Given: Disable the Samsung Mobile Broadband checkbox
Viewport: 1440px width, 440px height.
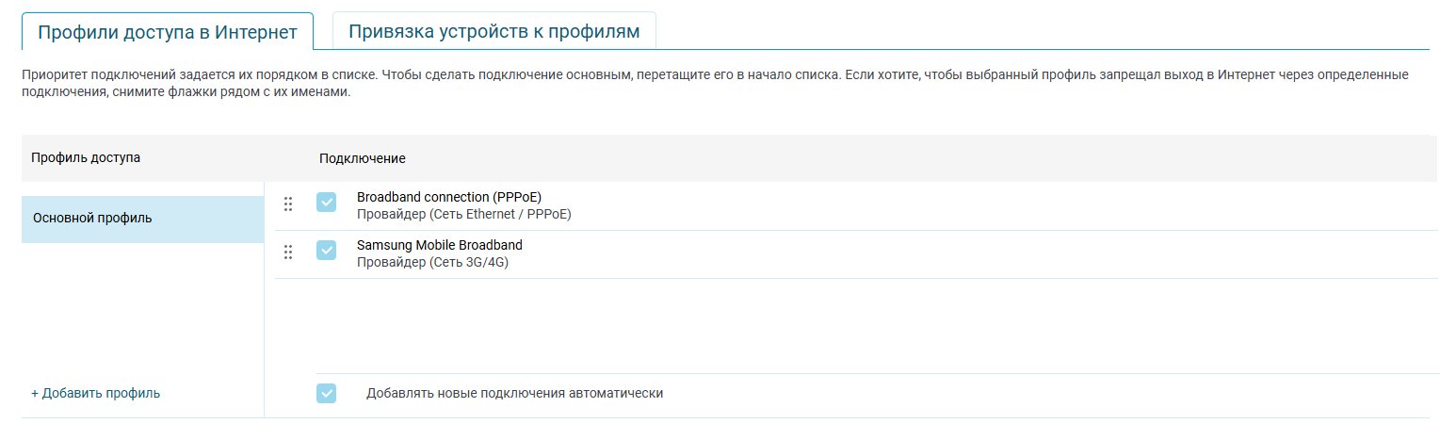Looking at the screenshot, I should [326, 251].
